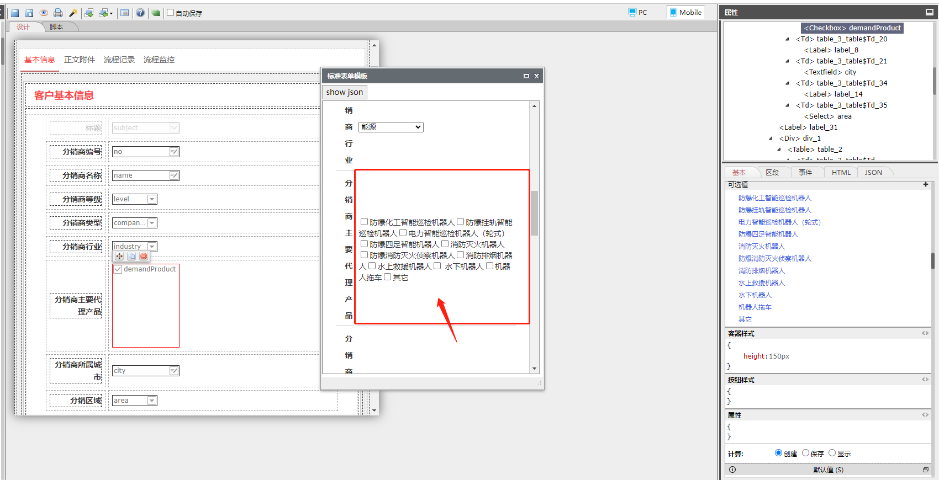Collapse the Div div_1 tree node
The image size is (939, 480).
[771, 138]
